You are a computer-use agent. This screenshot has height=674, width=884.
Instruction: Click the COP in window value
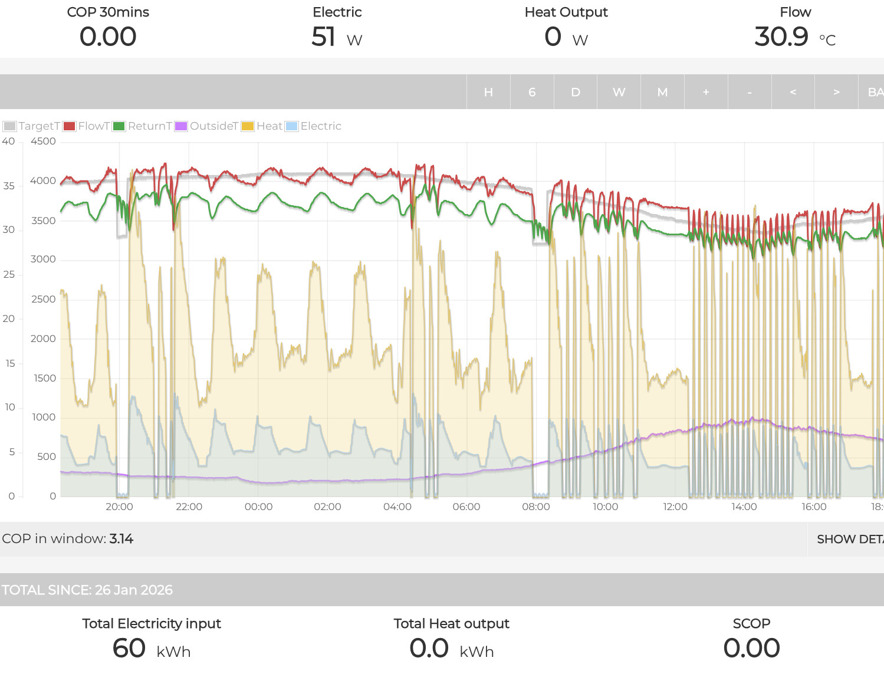click(121, 539)
